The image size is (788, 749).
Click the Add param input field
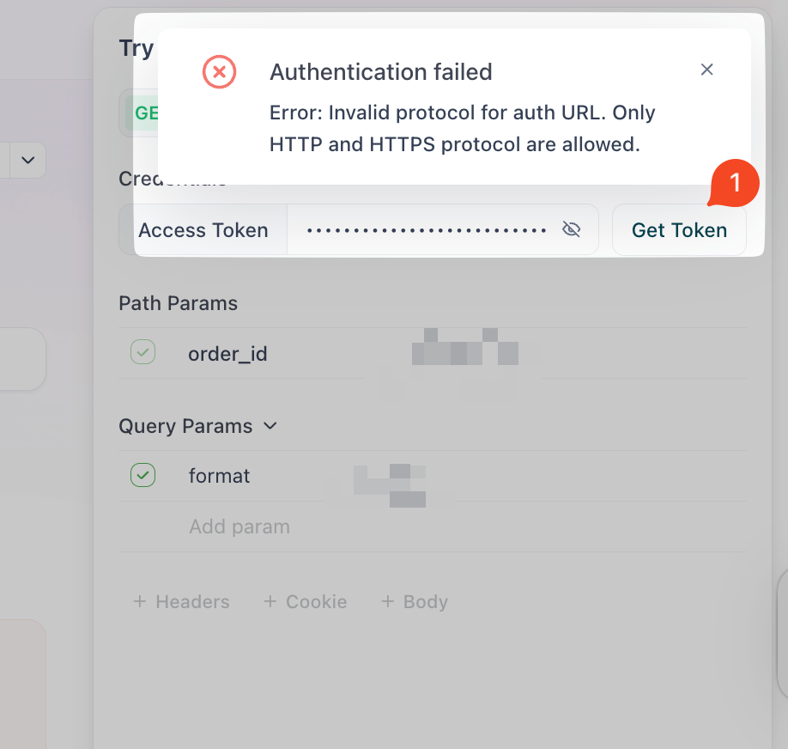(239, 527)
